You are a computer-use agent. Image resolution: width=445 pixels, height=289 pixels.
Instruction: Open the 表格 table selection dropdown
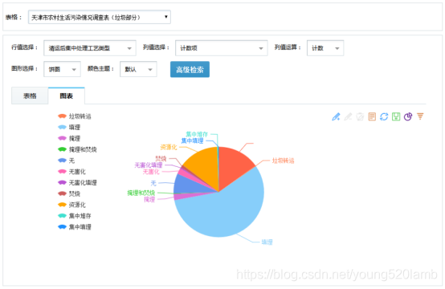click(100, 18)
